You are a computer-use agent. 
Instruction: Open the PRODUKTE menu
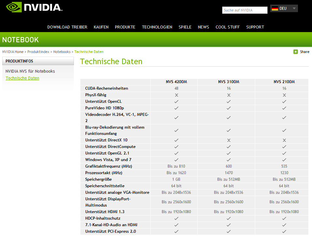point(125,27)
